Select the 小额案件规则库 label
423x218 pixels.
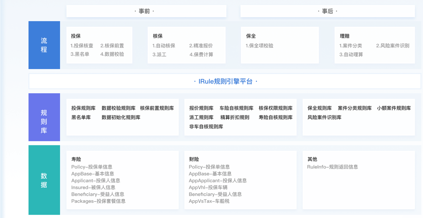[394, 108]
